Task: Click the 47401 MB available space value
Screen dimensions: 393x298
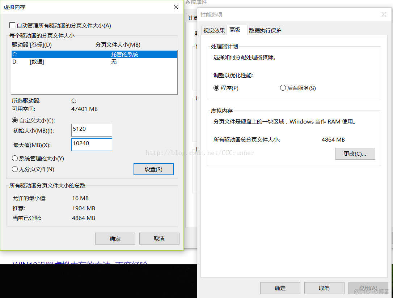Action: pyautogui.click(x=84, y=109)
